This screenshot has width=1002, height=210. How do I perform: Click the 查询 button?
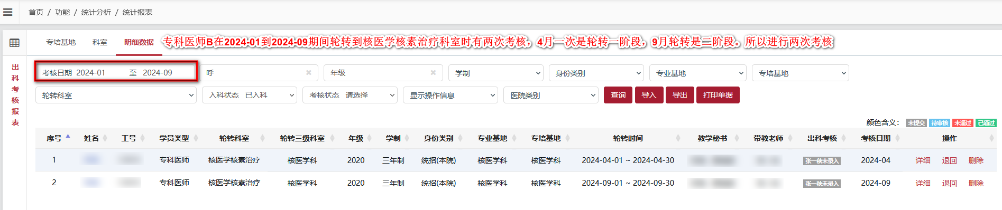click(618, 95)
